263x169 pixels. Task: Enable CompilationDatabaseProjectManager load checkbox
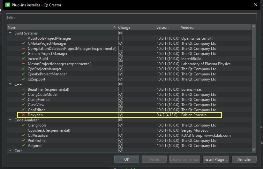(x=121, y=48)
